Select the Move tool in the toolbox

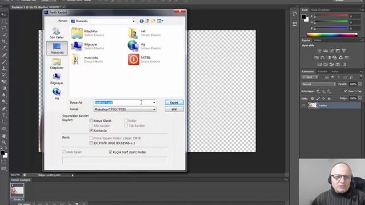coord(4,15)
